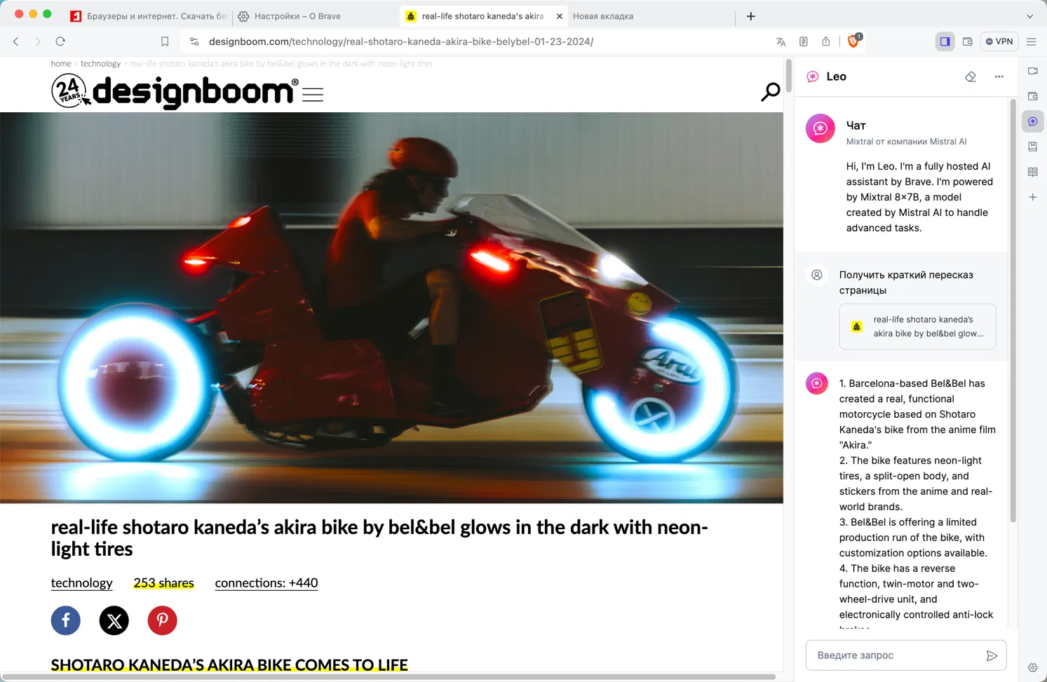
Task: Open the wallet icon in the sidebar strip
Action: [1033, 96]
